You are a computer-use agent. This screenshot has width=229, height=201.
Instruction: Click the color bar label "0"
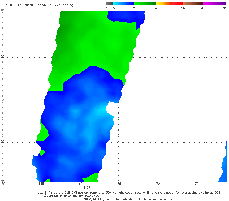pyautogui.click(x=106, y=8)
